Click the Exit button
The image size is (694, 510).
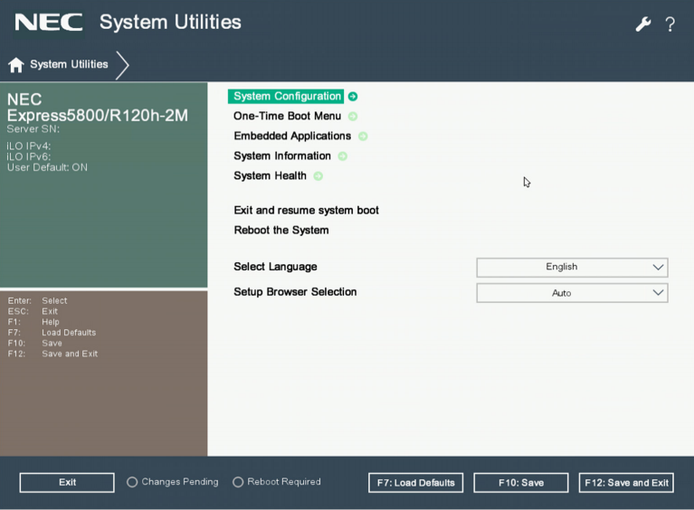click(x=67, y=482)
